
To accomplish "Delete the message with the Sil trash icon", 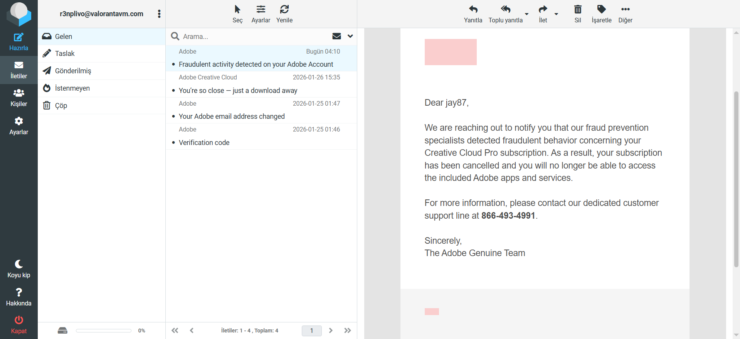I will tap(578, 9).
